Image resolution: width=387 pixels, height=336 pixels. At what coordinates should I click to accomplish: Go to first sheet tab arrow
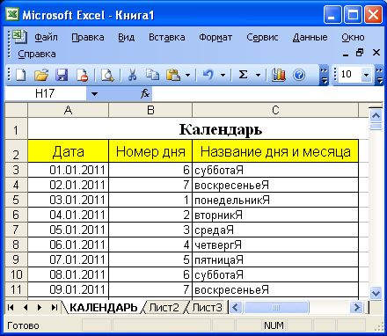(11, 307)
